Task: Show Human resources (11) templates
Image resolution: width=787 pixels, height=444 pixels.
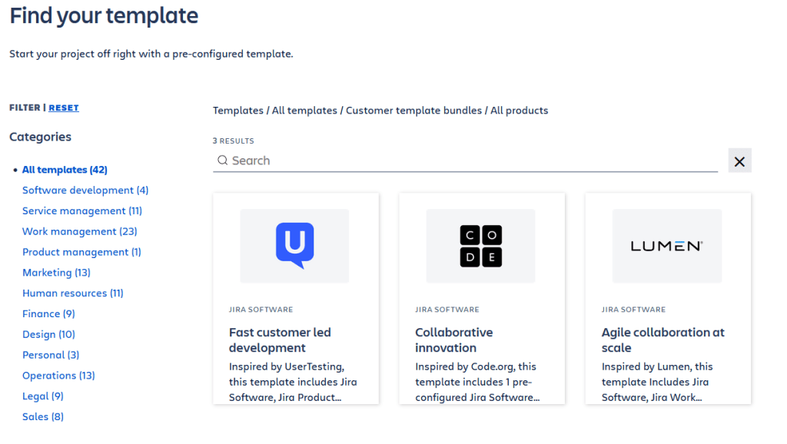Action: [x=73, y=293]
